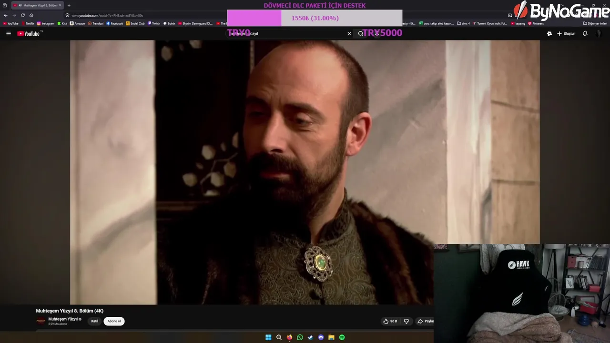
Task: Open the Torrent Oyun indir bookmark
Action: [490, 23]
